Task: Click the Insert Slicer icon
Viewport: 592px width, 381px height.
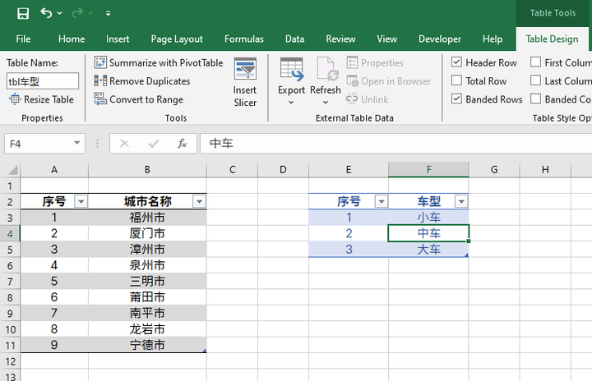Action: click(x=245, y=69)
